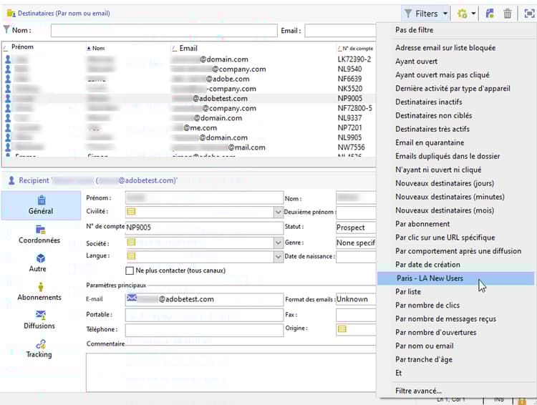Open the Abonnements section
This screenshot has width=537, height=405.
click(x=40, y=291)
